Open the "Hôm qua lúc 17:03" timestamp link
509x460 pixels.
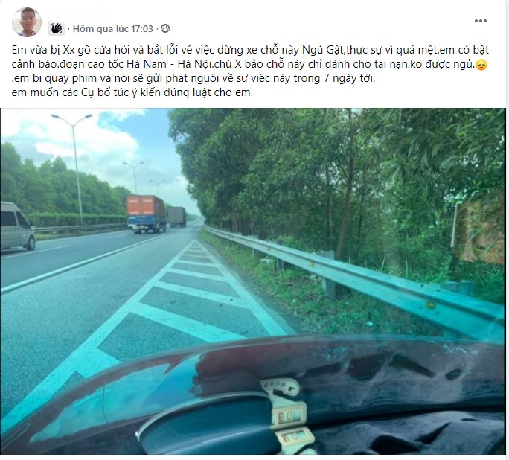[x=112, y=29]
